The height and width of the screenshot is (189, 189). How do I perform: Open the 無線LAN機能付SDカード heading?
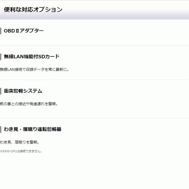[x=31, y=57]
